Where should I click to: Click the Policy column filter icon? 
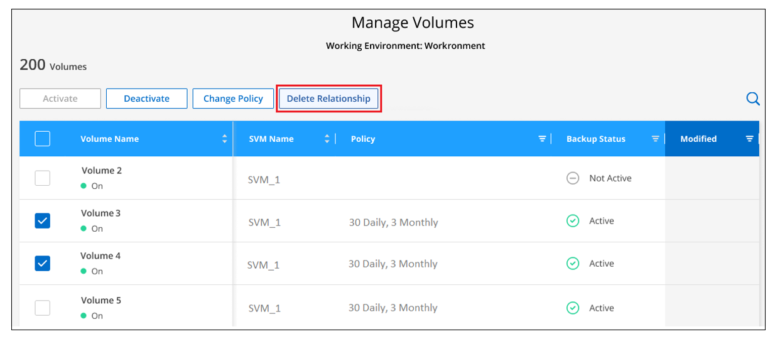coord(542,139)
